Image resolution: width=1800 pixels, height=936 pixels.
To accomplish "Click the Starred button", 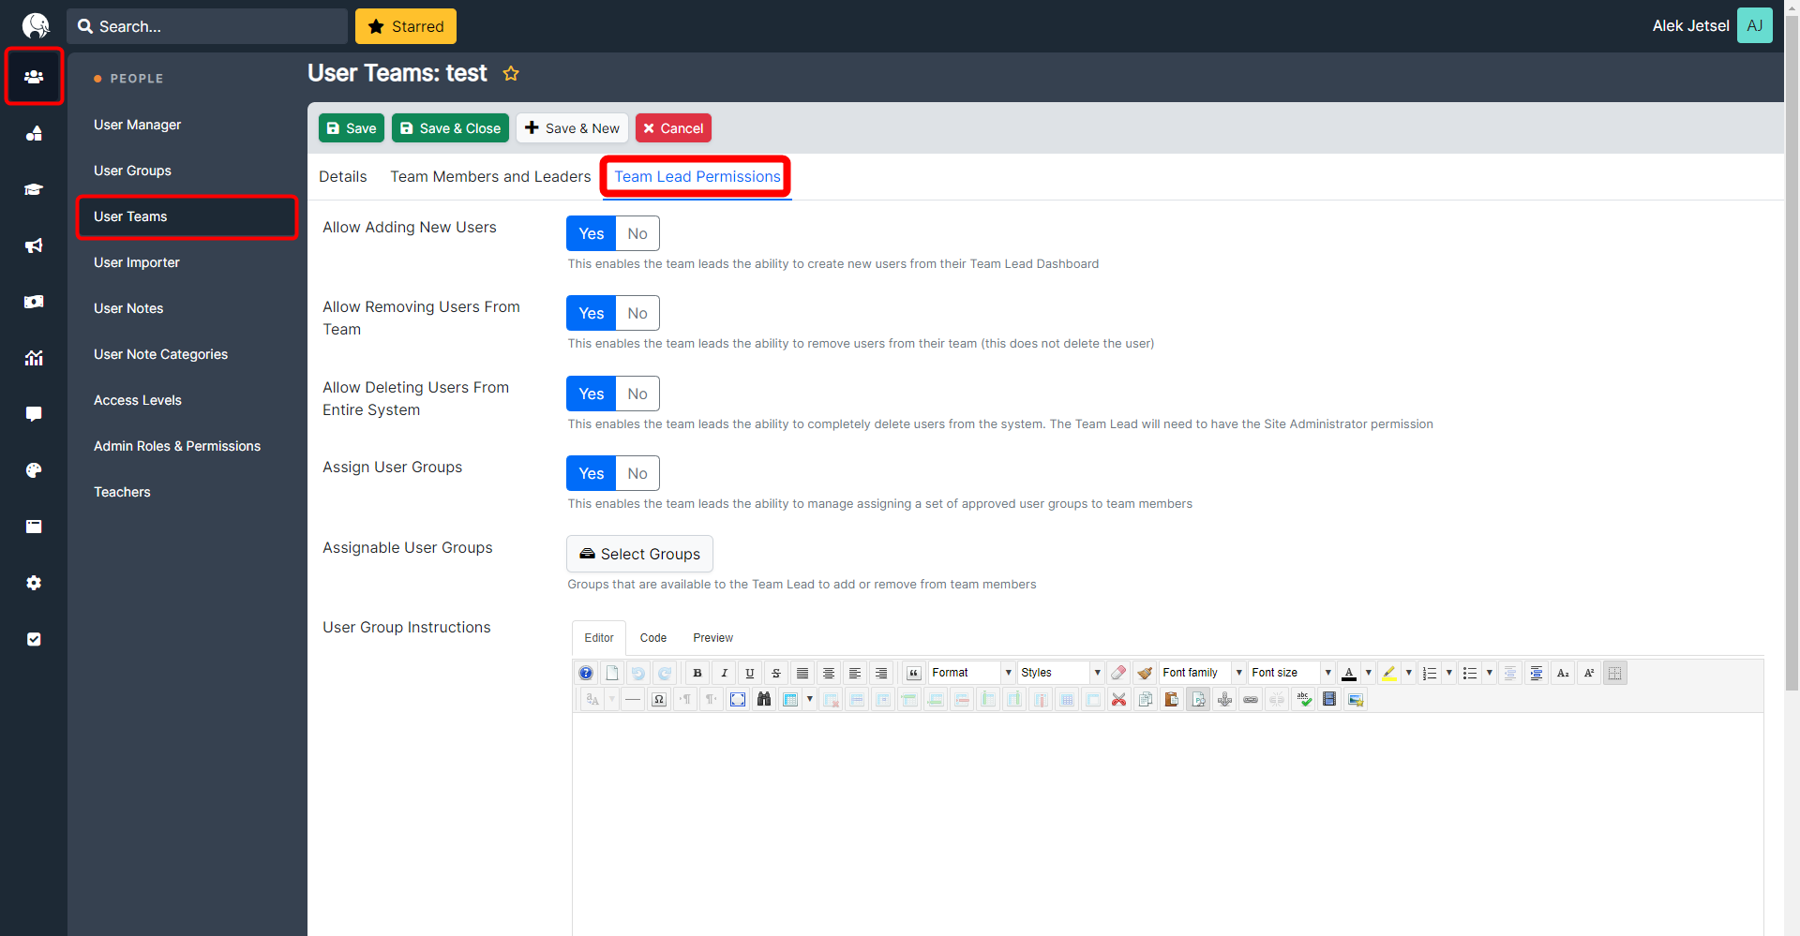I will click(x=406, y=26).
